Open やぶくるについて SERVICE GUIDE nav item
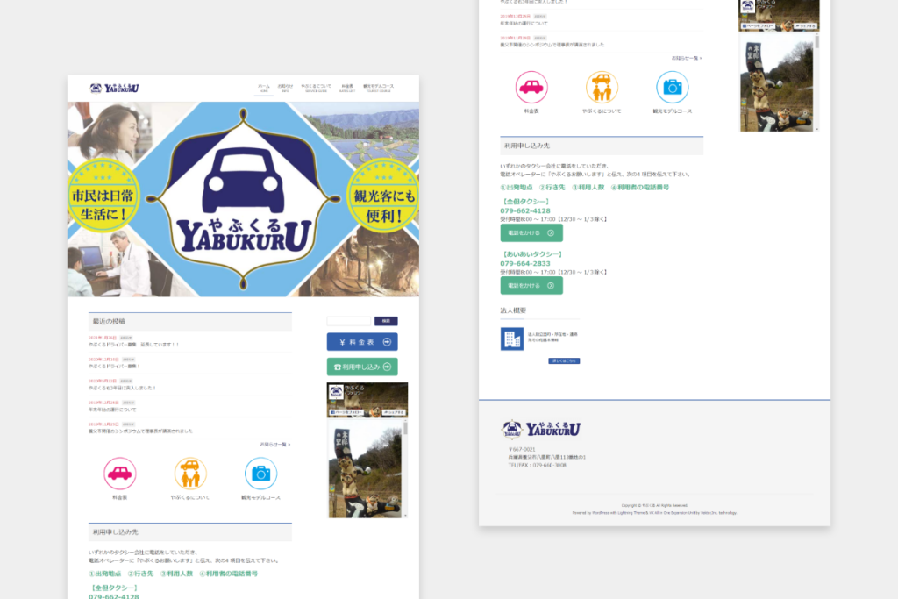898x599 pixels. point(316,89)
